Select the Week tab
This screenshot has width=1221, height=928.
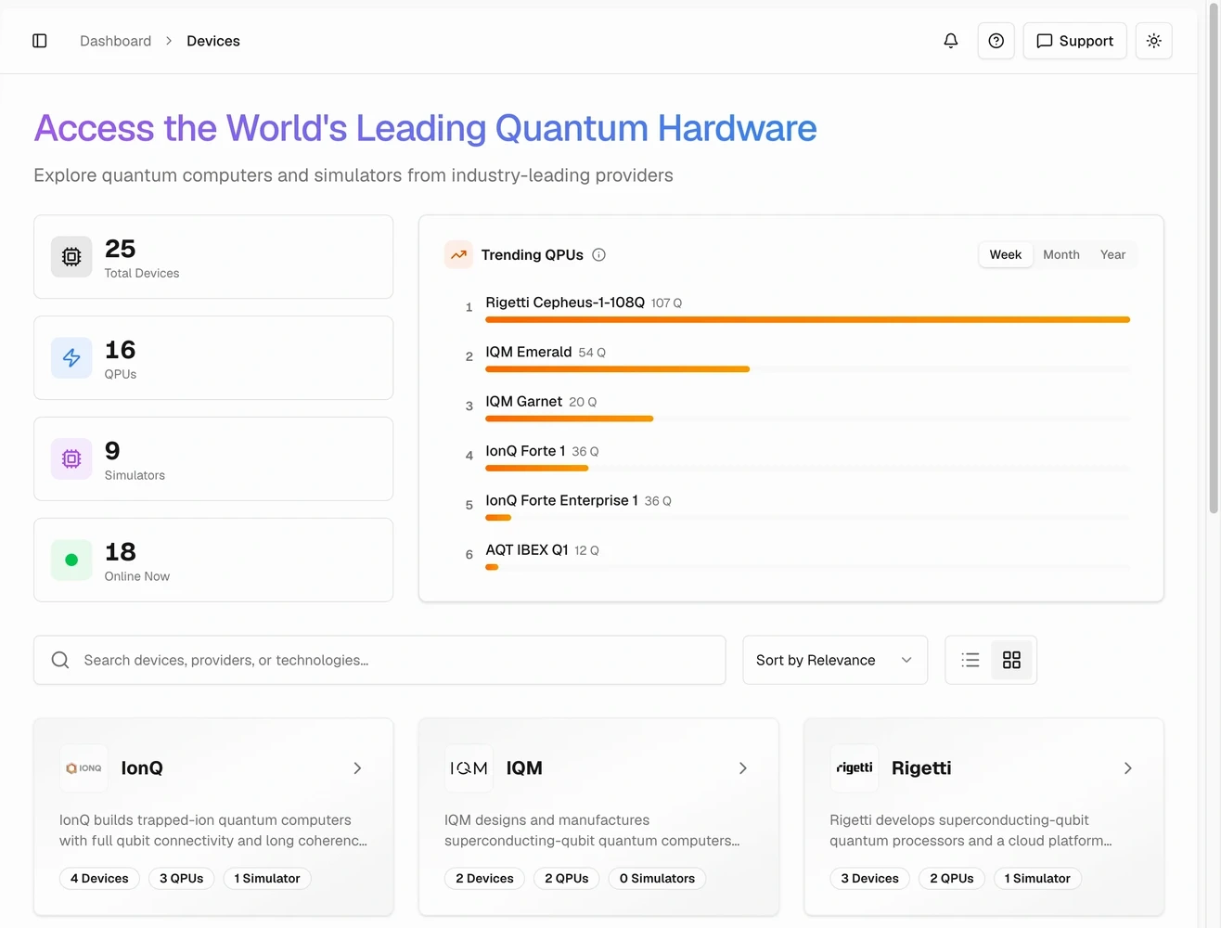[1006, 255]
